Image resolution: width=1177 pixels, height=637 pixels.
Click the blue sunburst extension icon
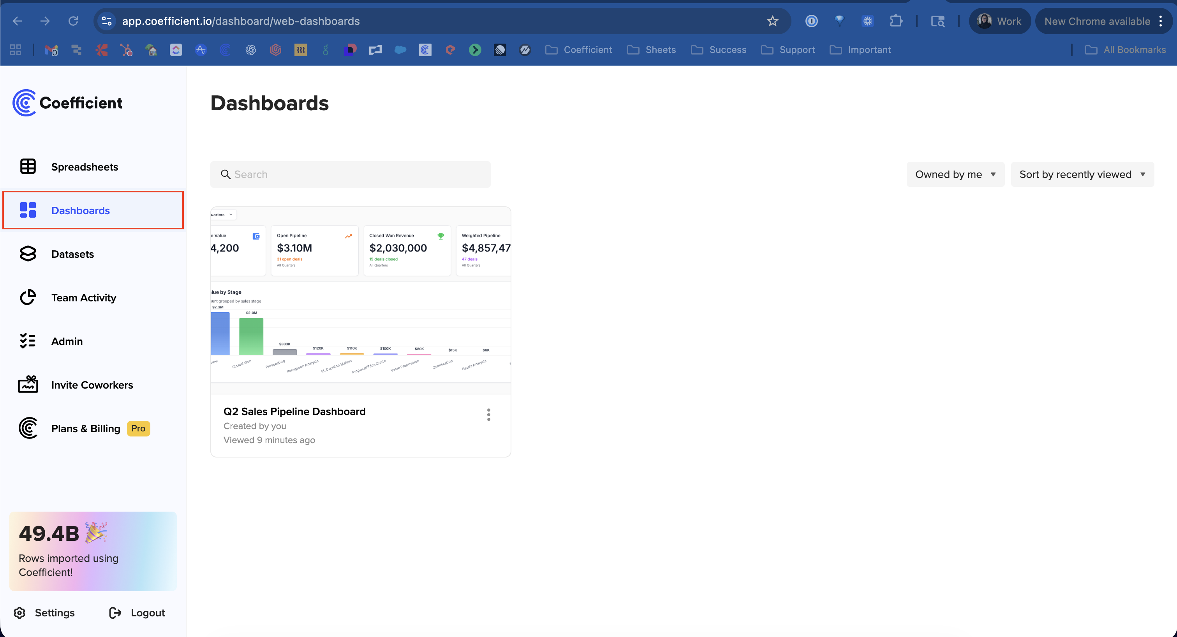pyautogui.click(x=867, y=21)
